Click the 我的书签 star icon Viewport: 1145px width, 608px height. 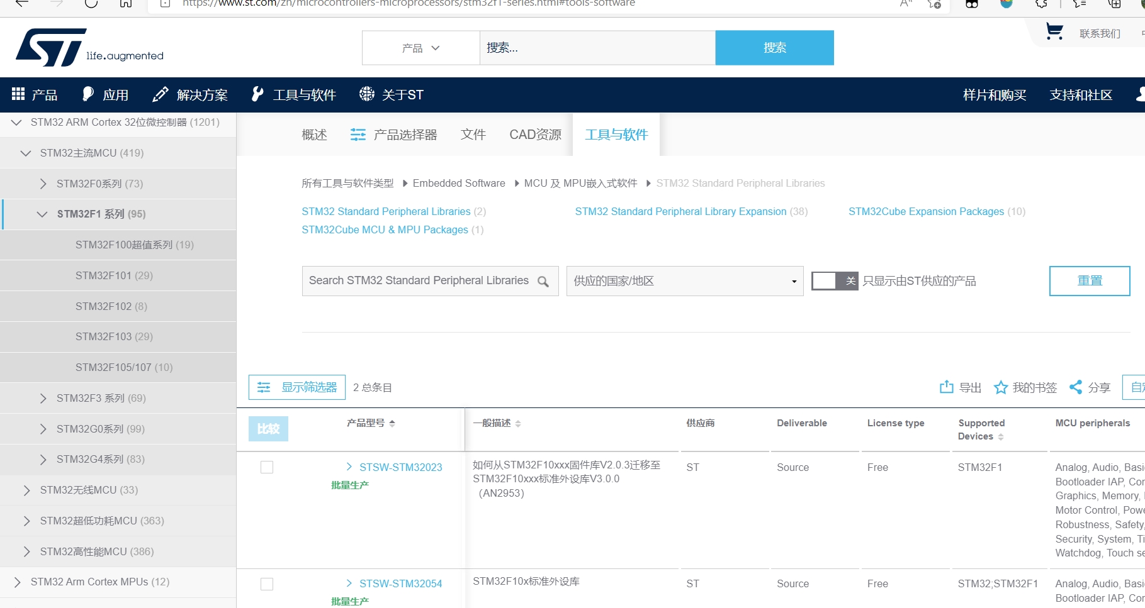[1000, 387]
